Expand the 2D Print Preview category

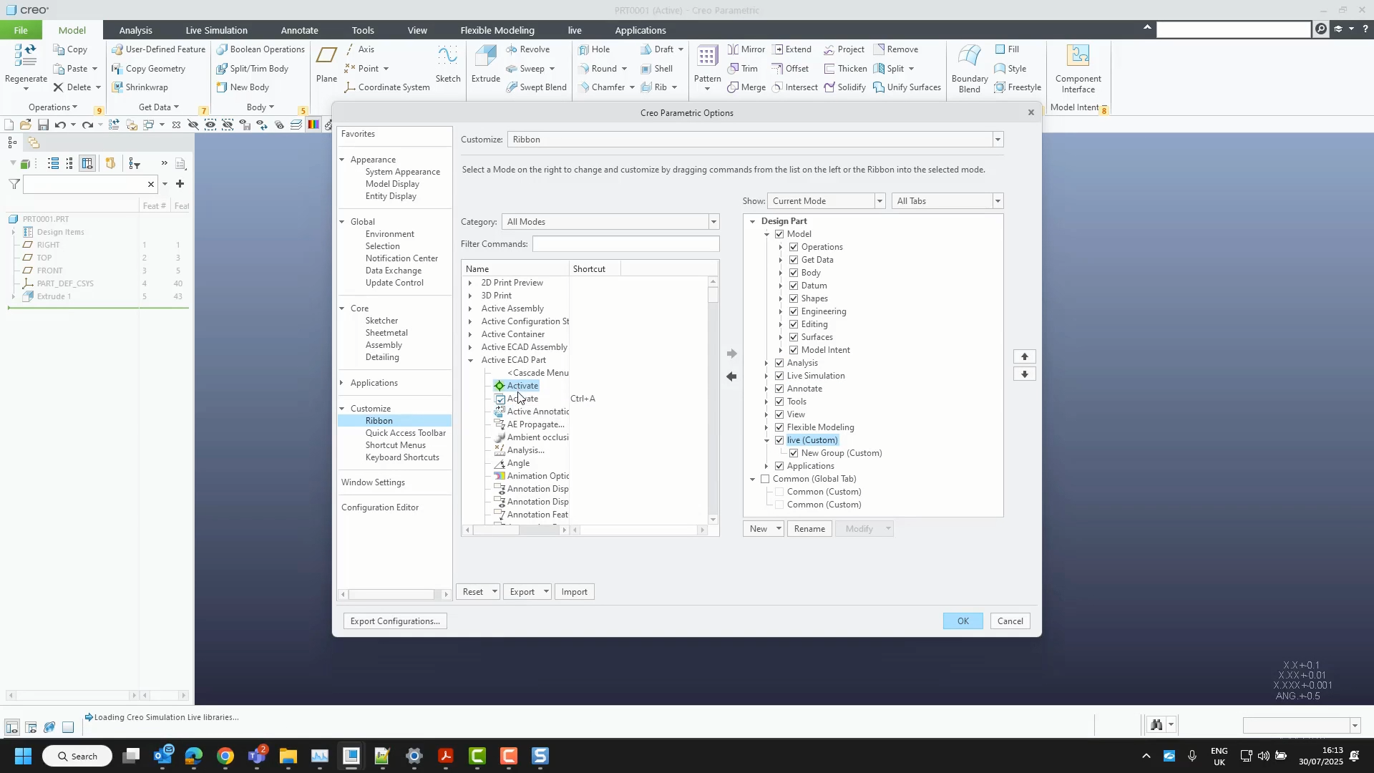coord(470,283)
